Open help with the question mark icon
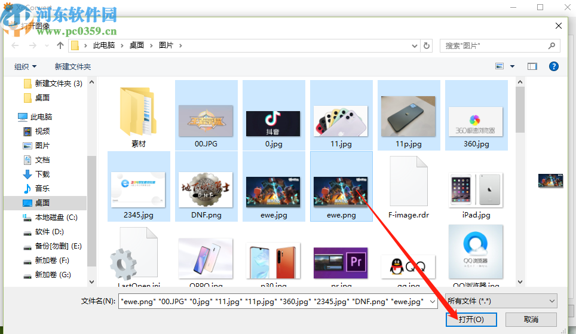 click(x=553, y=66)
